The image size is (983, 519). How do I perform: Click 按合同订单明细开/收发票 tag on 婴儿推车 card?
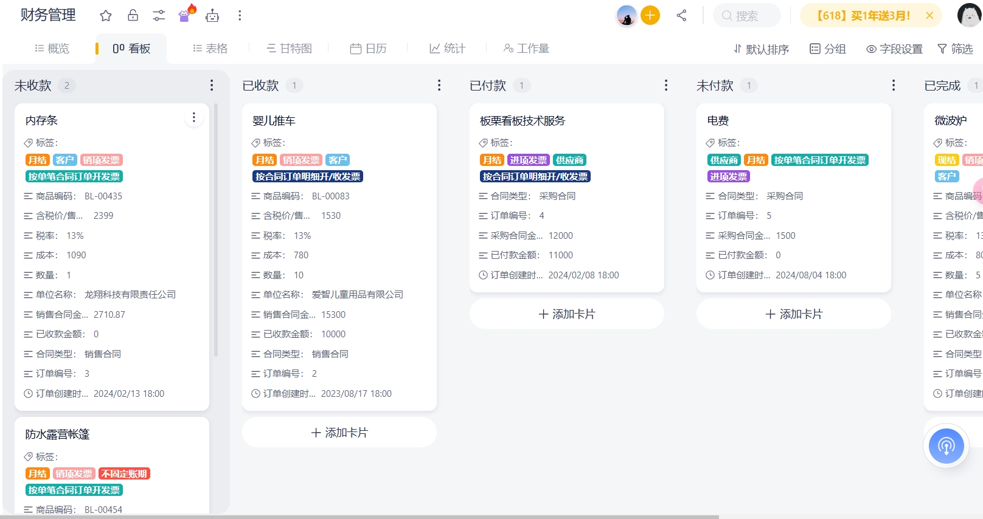click(x=308, y=176)
